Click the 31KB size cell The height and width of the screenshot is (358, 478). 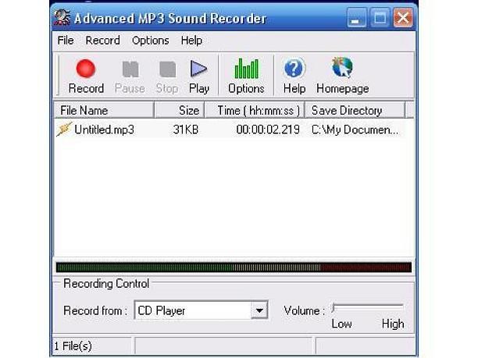coord(186,129)
